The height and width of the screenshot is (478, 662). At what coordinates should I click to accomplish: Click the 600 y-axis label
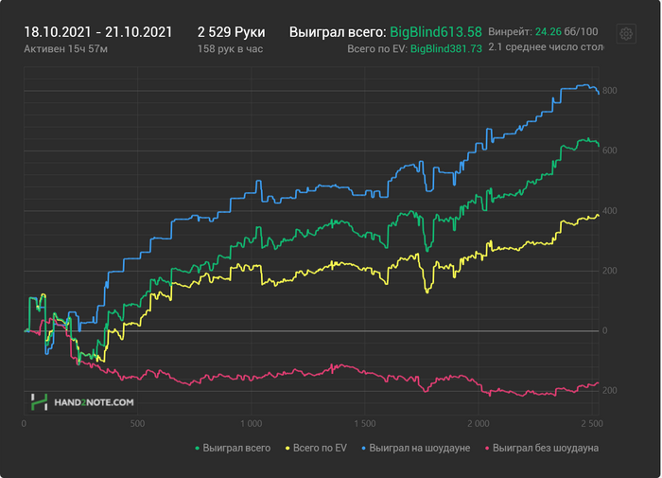click(610, 150)
